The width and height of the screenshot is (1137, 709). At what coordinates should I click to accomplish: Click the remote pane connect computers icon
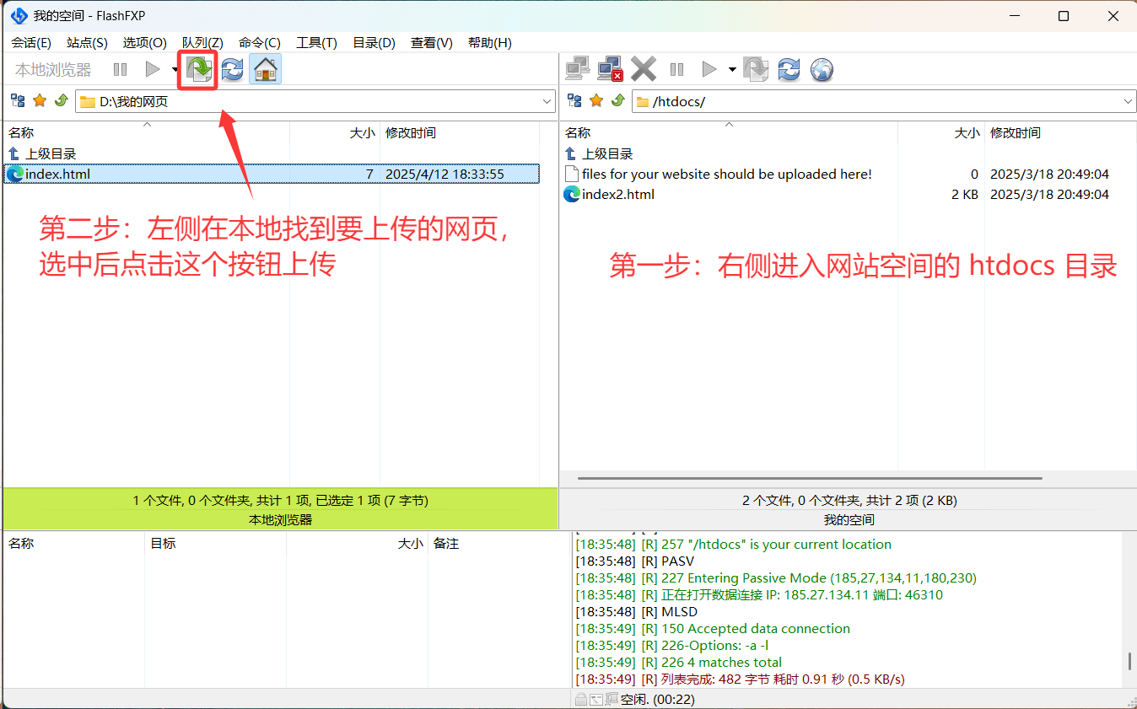(578, 69)
